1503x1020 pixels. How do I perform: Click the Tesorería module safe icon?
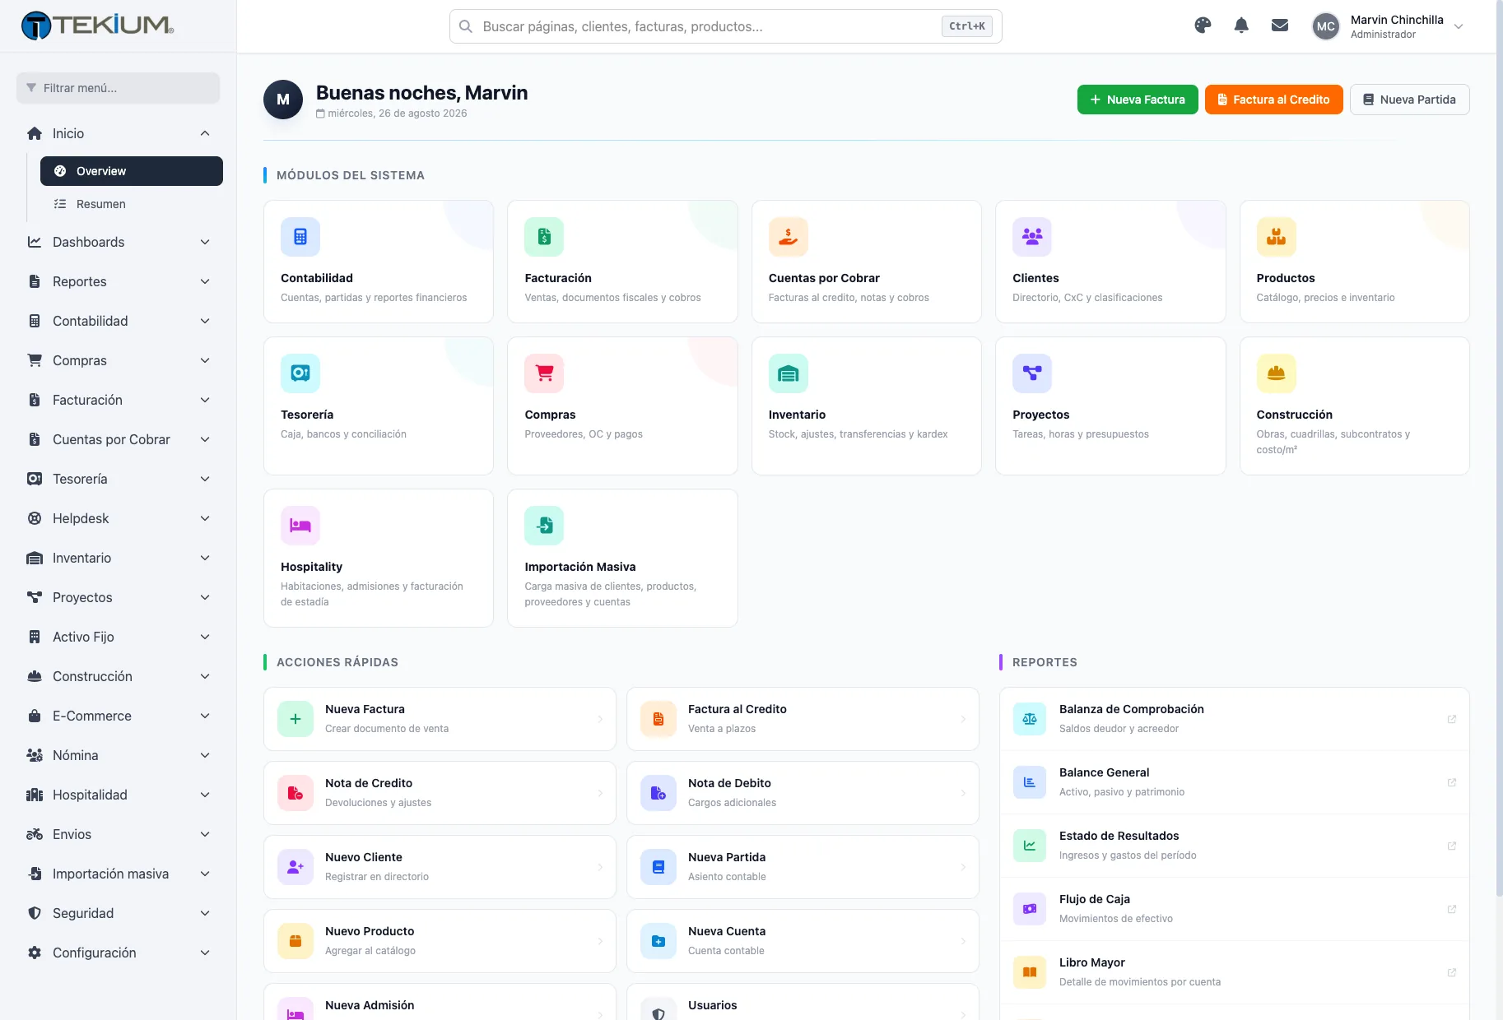(x=300, y=373)
